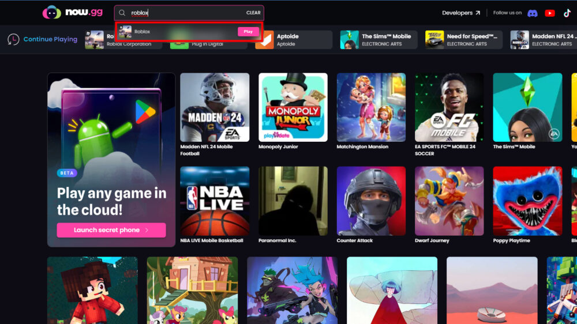
Task: Open The Sims Mobile Continue Playing entry
Action: pyautogui.click(x=379, y=40)
